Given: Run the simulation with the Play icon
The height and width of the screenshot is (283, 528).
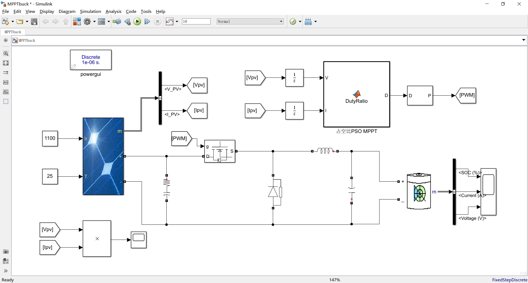Looking at the screenshot, I should (137, 21).
